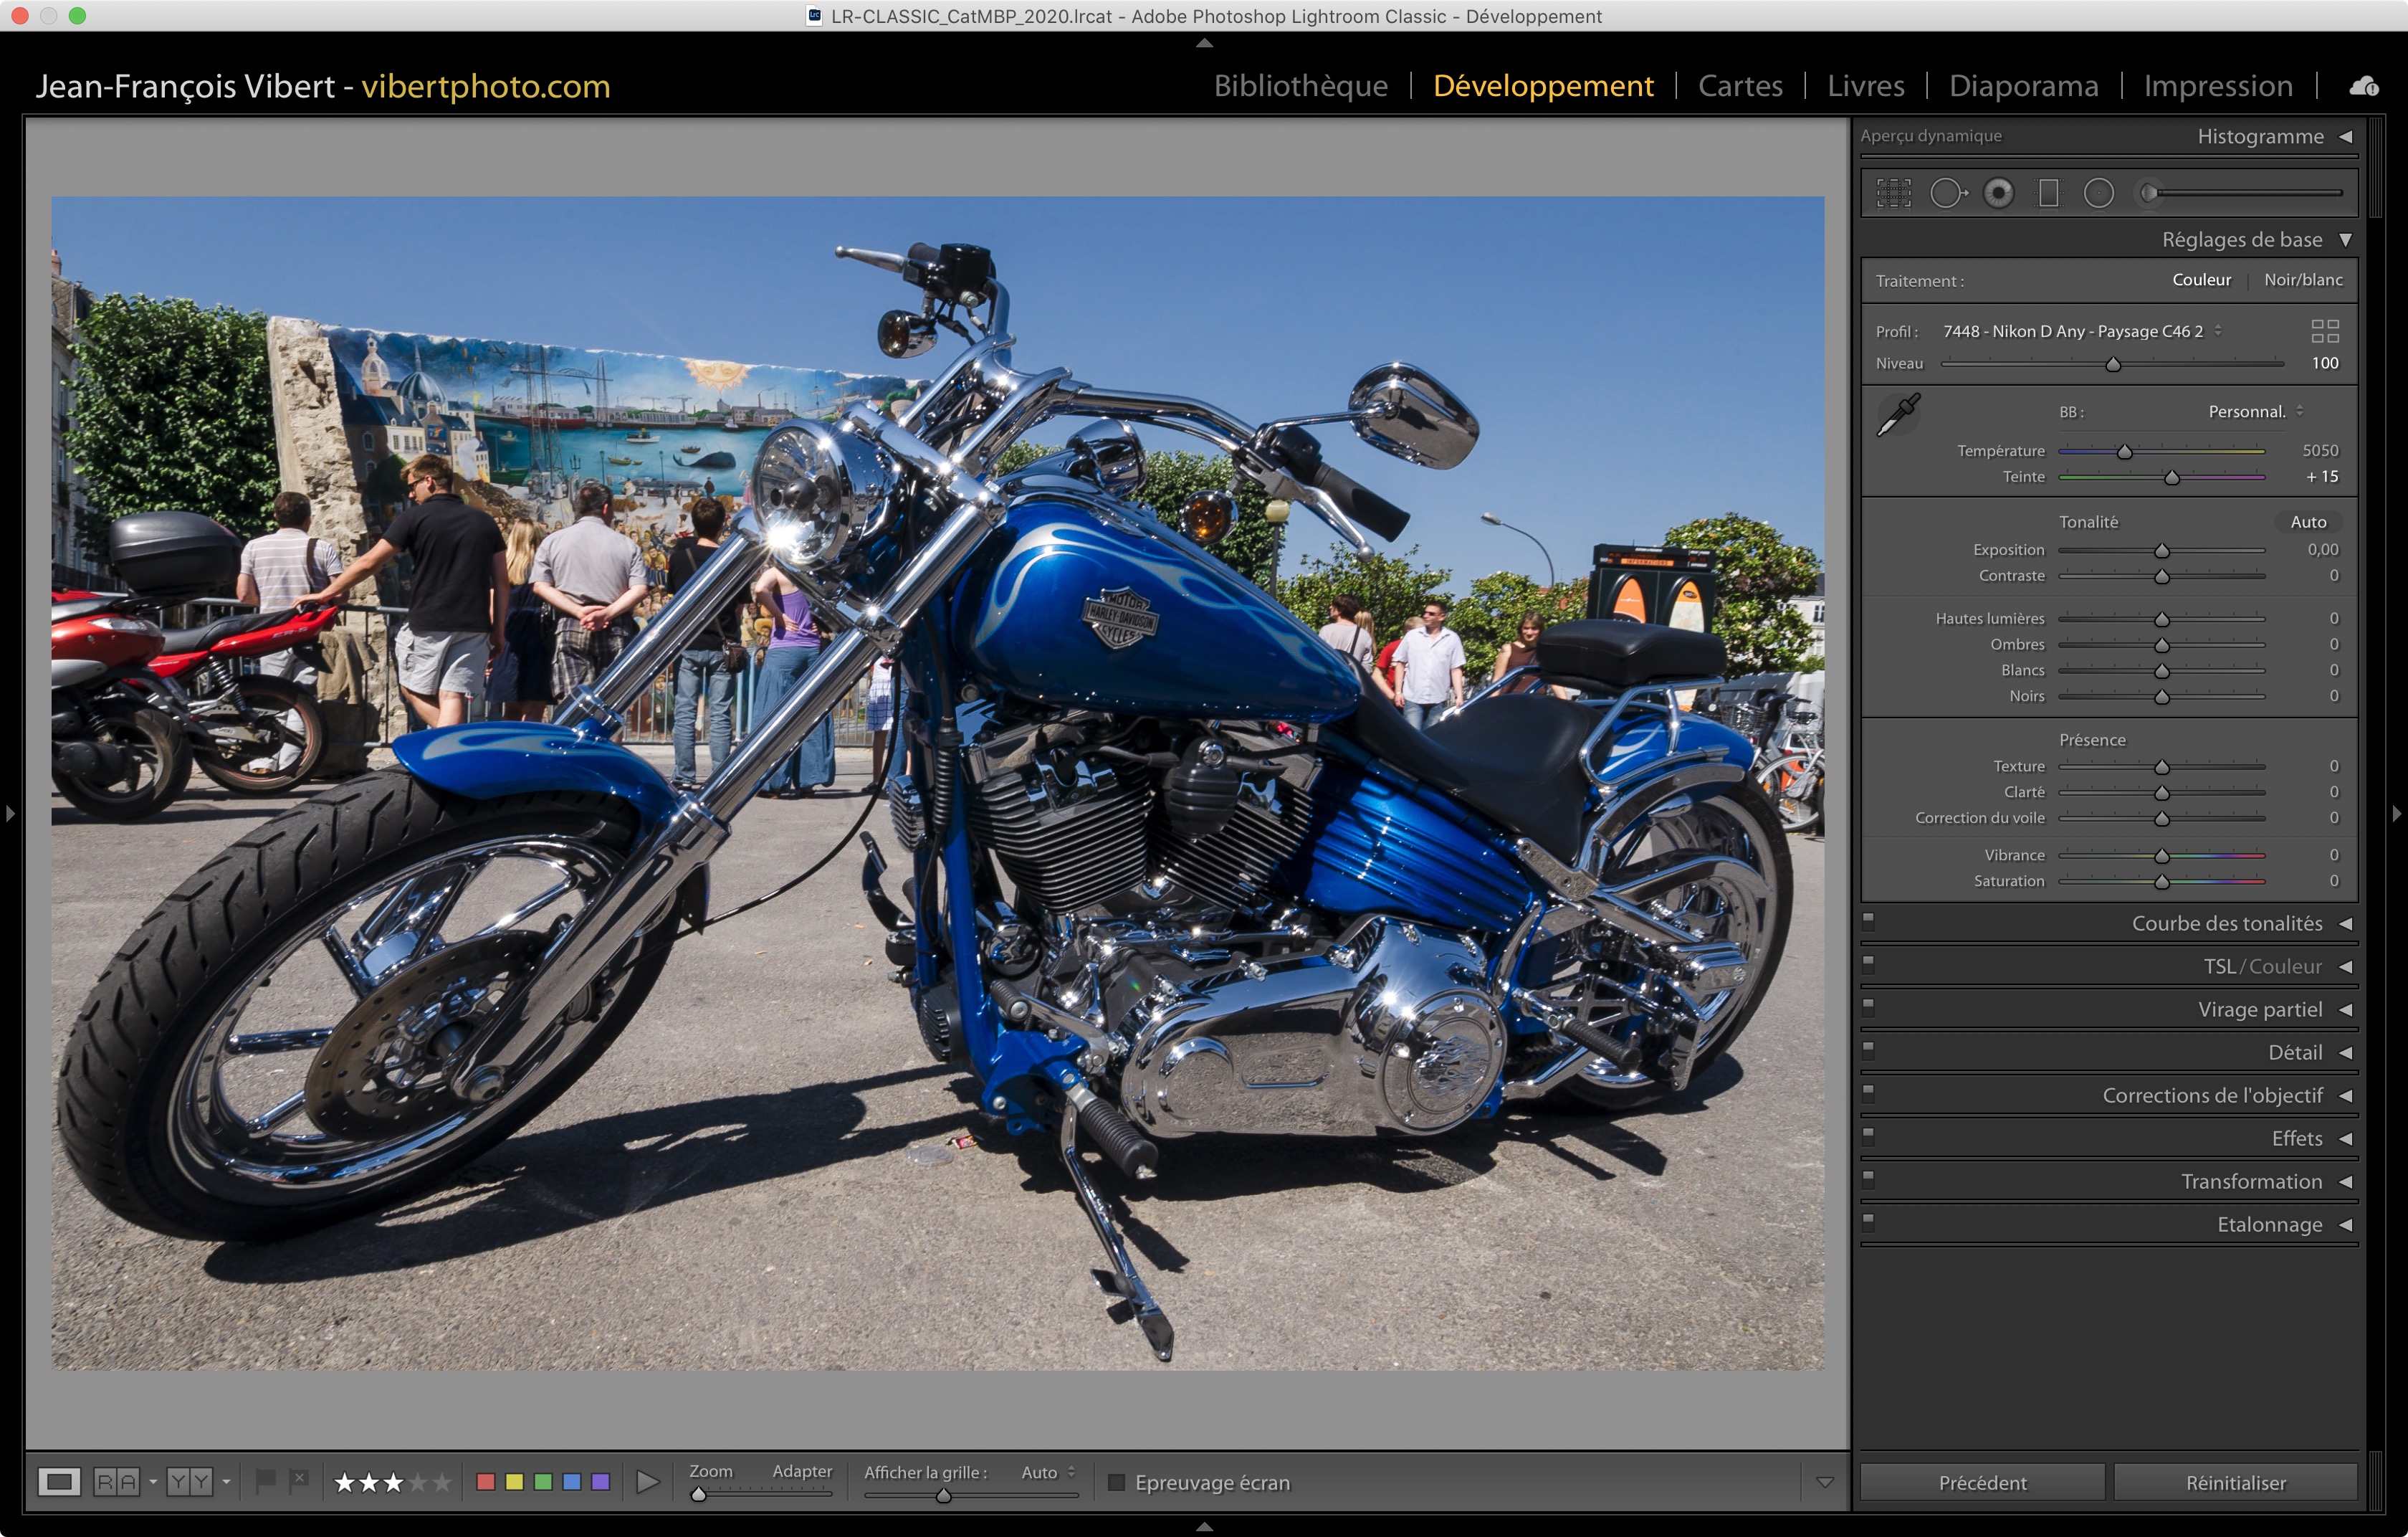Open the BB white balance preset dropdown
The image size is (2408, 1537).
(2255, 412)
